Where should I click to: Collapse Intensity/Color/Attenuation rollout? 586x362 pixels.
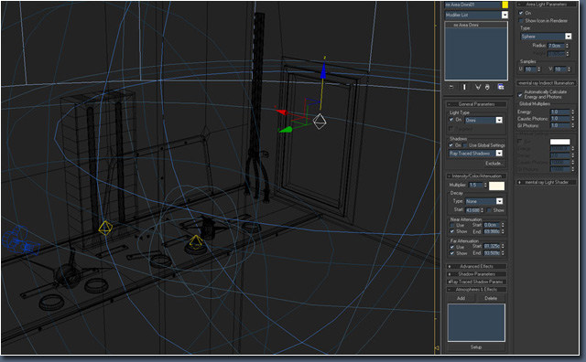(x=476, y=176)
